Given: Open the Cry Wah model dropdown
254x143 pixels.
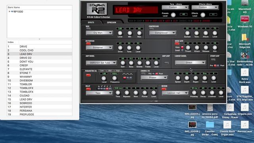Looking at the screenshot, I should [x=99, y=33].
